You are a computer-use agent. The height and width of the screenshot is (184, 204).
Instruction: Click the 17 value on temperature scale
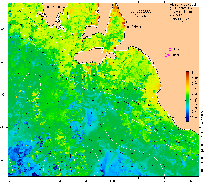192,84
